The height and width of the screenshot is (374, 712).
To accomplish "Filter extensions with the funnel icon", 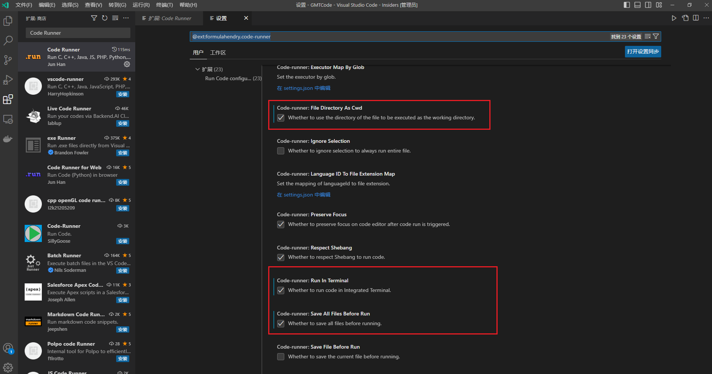I will click(94, 18).
